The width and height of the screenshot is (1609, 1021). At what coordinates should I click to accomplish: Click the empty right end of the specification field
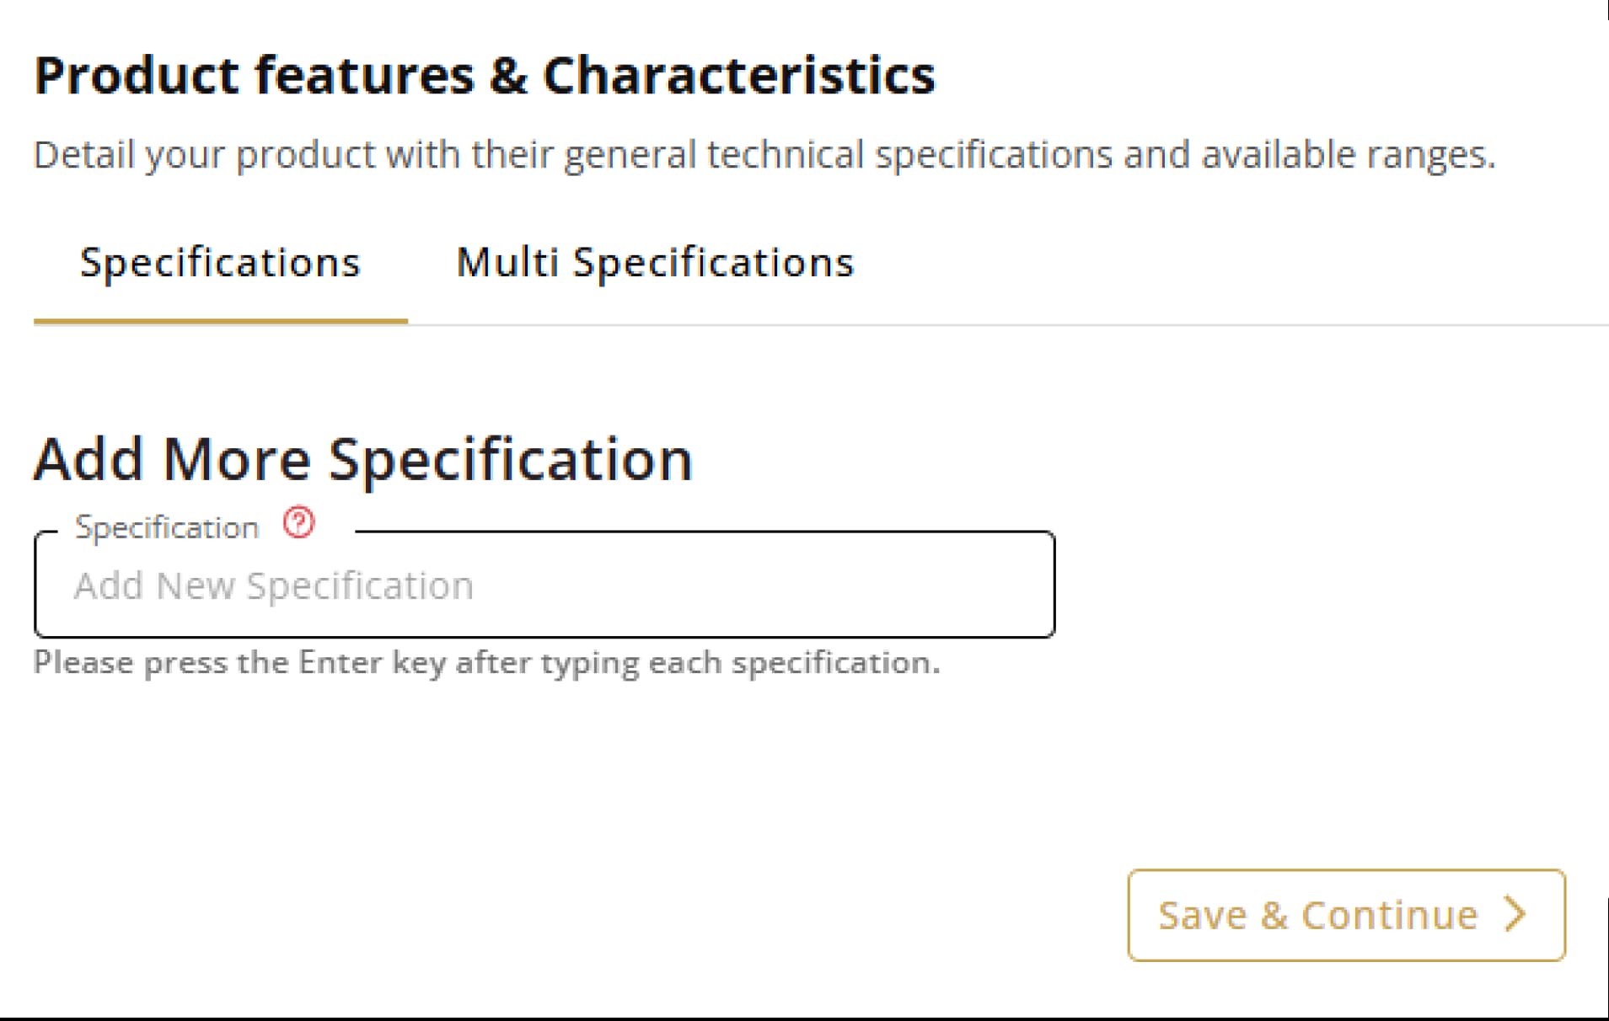[969, 585]
